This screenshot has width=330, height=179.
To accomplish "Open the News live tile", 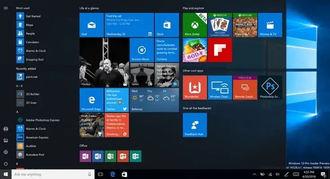I will (x=141, y=75).
